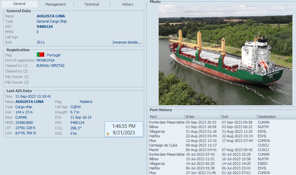This screenshot has width=296, height=175.
Task: Click MMSI value 255803890
Action: (24, 123)
